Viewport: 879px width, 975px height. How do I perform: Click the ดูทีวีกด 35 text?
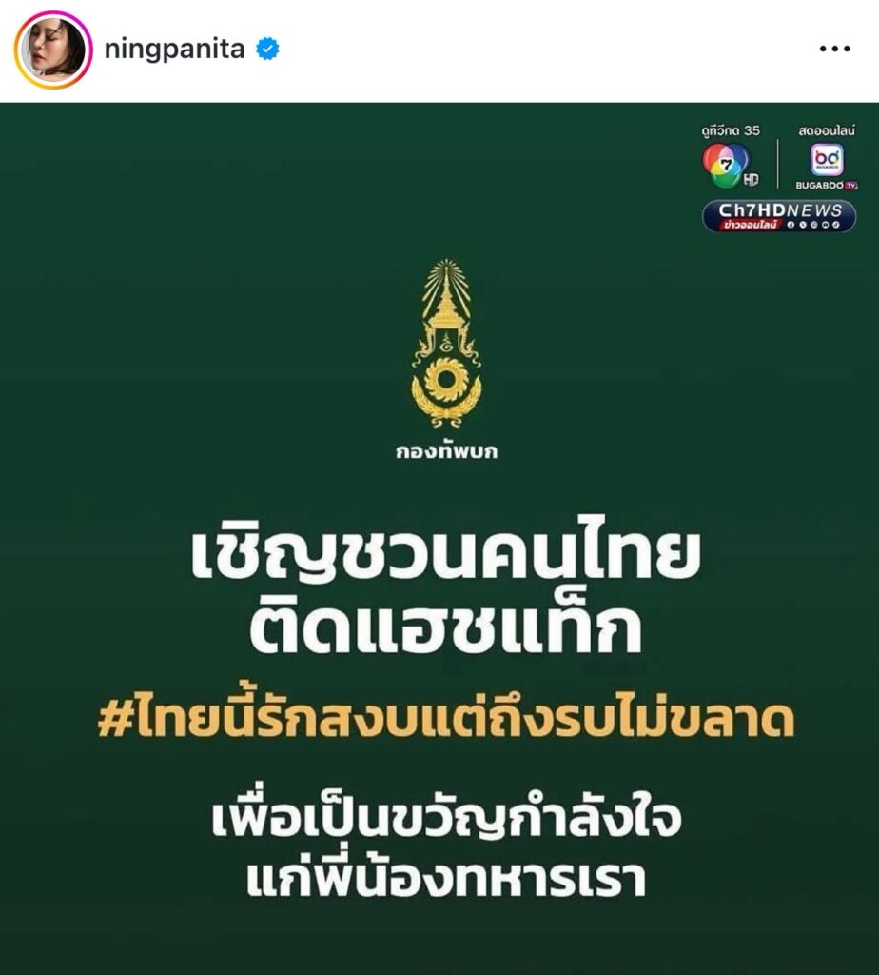pyautogui.click(x=731, y=130)
